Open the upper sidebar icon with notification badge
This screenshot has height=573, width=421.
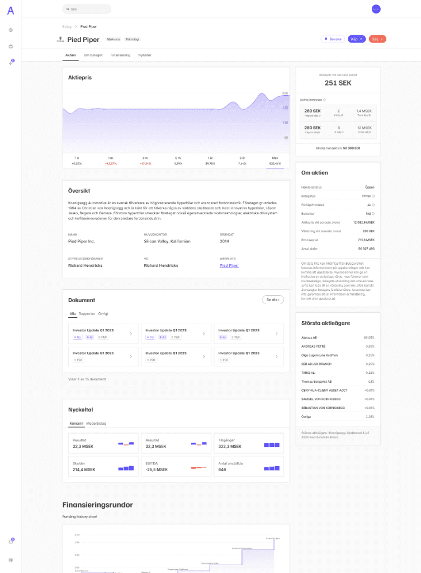click(11, 62)
